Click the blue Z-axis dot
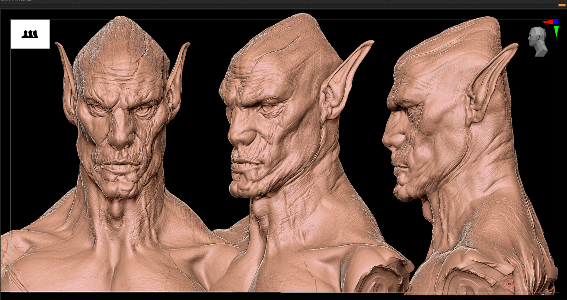Image resolution: width=567 pixels, height=300 pixels. coord(556,22)
